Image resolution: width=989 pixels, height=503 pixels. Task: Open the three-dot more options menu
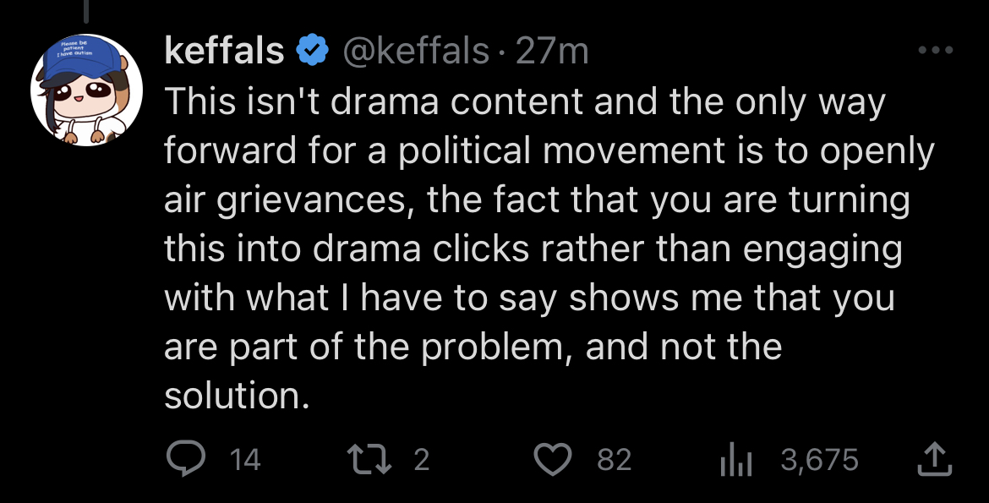pyautogui.click(x=936, y=50)
